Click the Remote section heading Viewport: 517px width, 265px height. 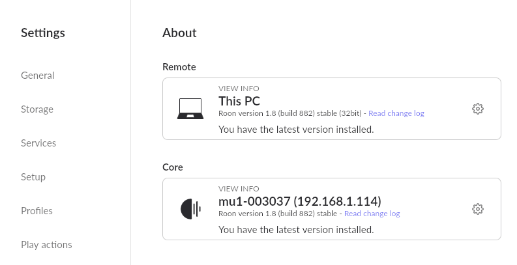tap(179, 67)
